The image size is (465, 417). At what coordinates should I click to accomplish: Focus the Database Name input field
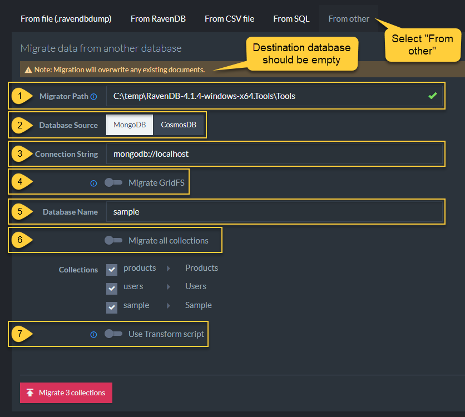(274, 212)
